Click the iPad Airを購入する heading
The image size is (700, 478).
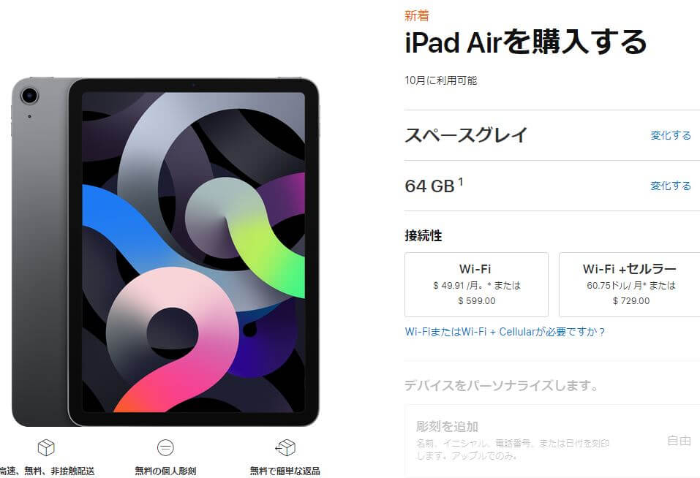tap(525, 42)
